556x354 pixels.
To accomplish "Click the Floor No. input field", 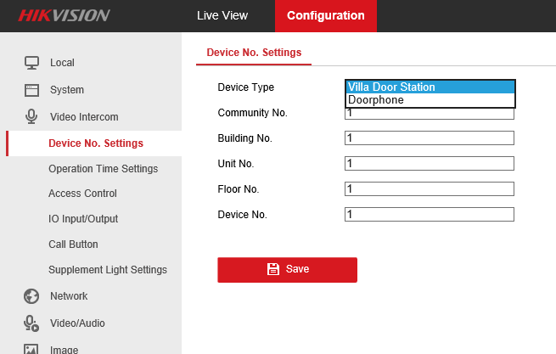I will coord(430,189).
